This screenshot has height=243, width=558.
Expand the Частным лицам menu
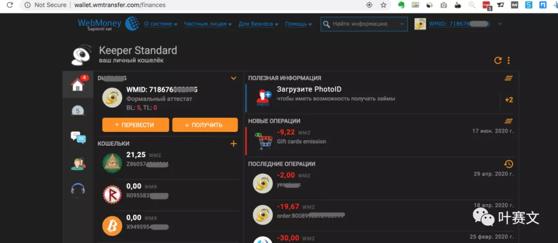[208, 24]
